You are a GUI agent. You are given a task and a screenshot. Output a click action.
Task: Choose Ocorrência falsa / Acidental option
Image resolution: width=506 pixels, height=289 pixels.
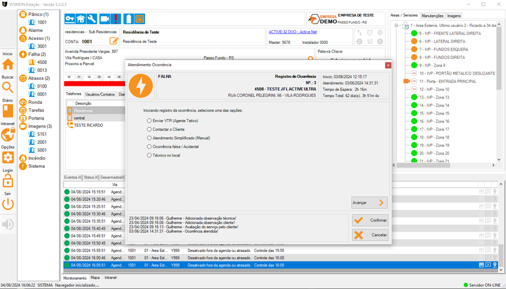(150, 147)
